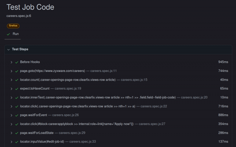Expand the expect.toHaveCount step

[x=11, y=89]
